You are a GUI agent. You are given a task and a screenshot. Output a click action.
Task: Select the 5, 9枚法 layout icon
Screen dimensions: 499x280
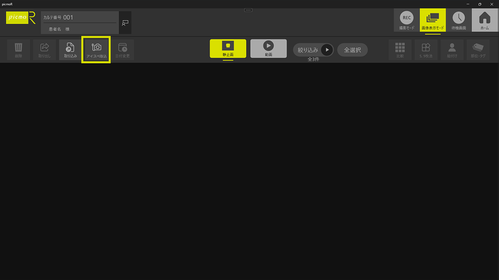426,50
